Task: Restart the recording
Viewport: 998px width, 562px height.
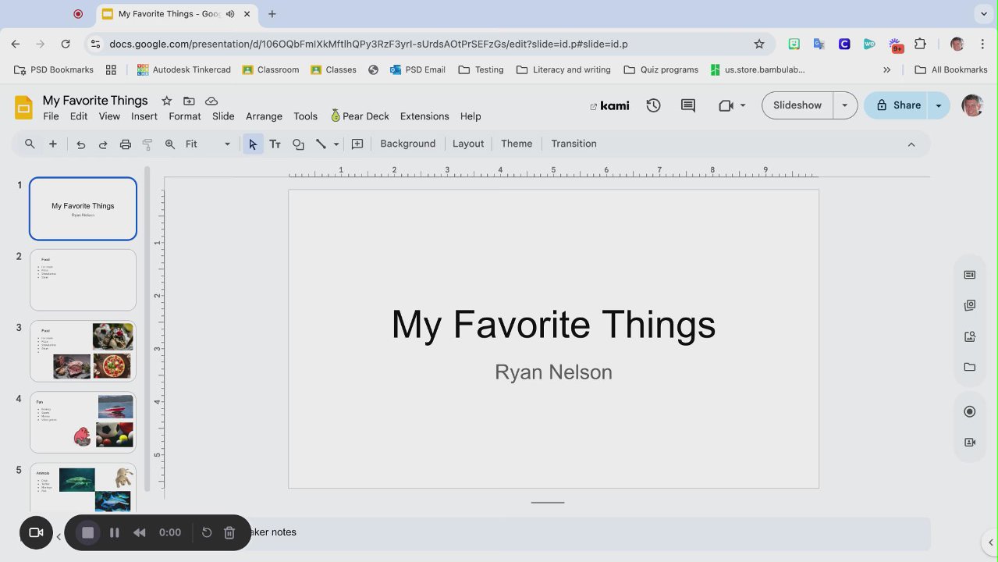Action: pyautogui.click(x=207, y=532)
